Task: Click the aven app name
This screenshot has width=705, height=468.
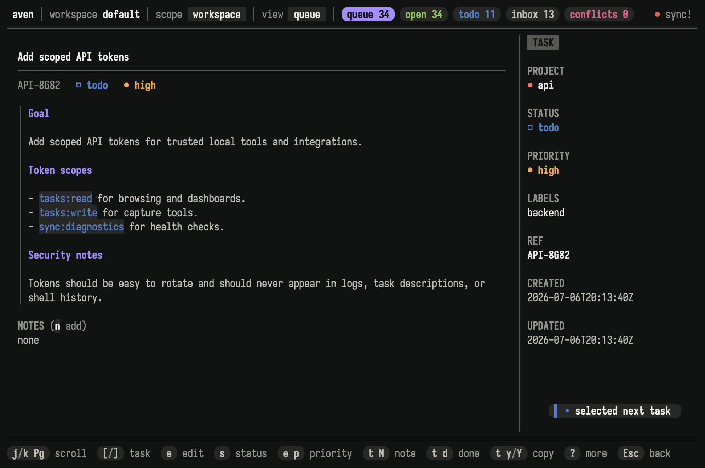Action: (x=23, y=15)
